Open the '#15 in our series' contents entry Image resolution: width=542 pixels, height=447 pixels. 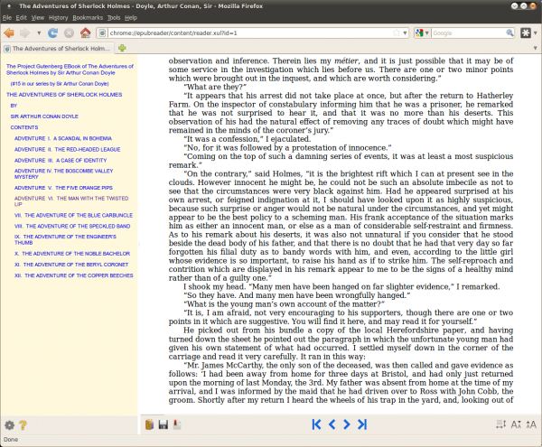60,84
